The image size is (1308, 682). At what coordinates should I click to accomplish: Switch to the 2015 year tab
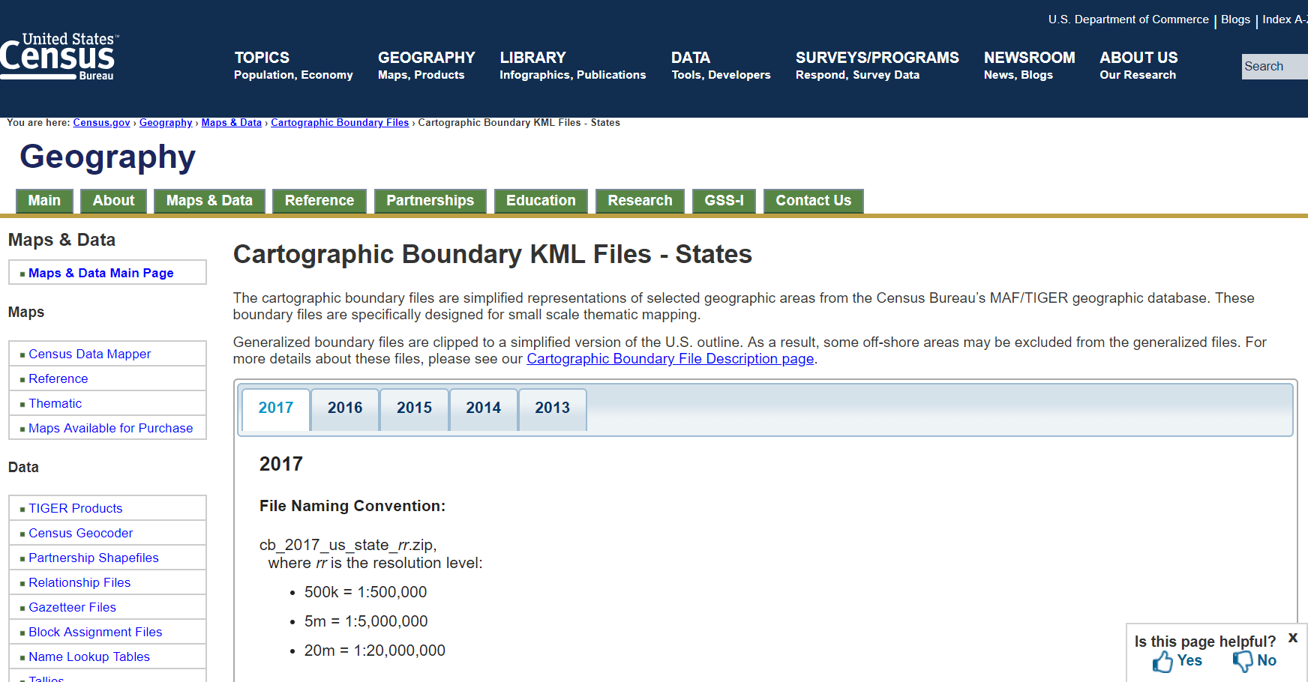pos(414,408)
